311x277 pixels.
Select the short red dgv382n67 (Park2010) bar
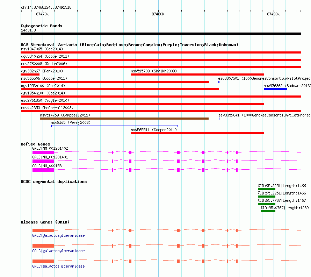(x=30, y=74)
